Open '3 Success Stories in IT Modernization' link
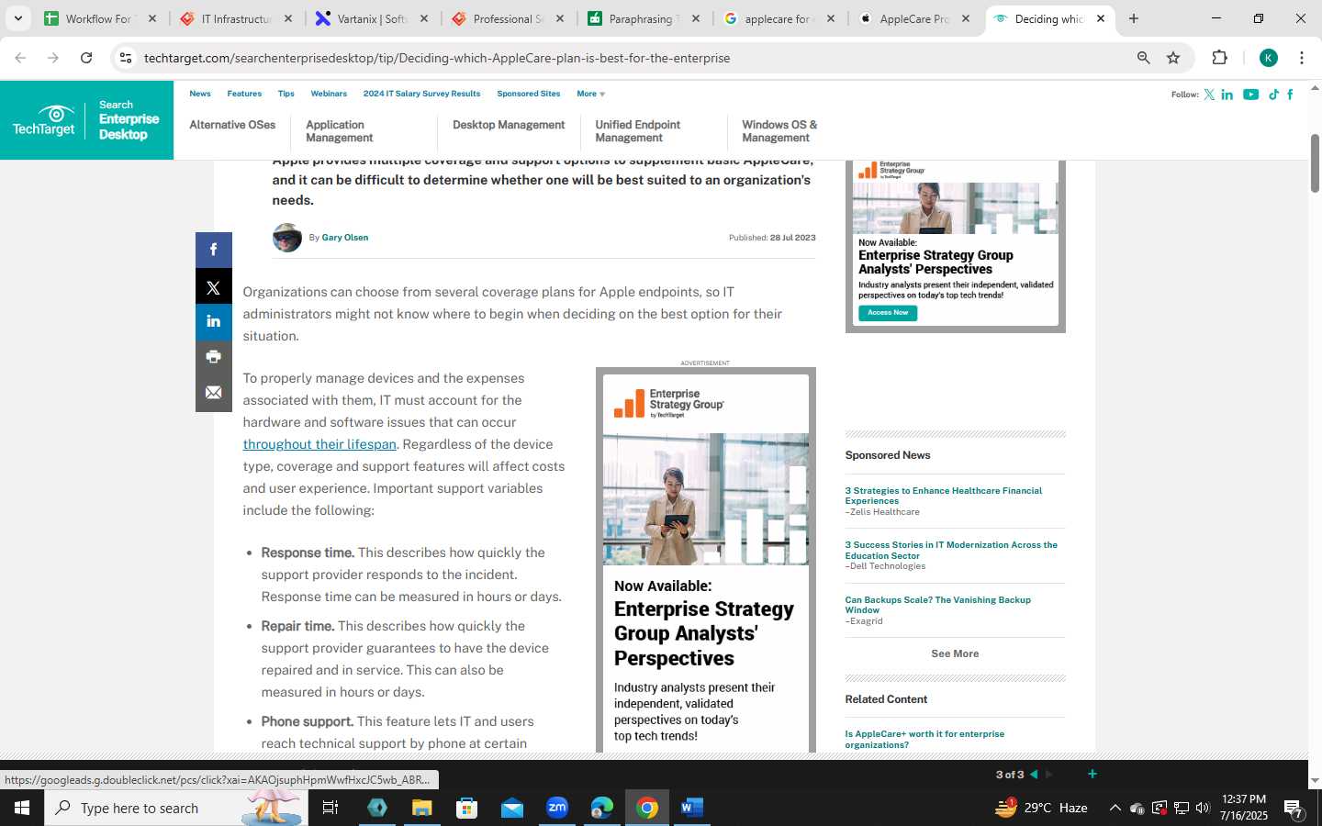 pyautogui.click(x=951, y=550)
